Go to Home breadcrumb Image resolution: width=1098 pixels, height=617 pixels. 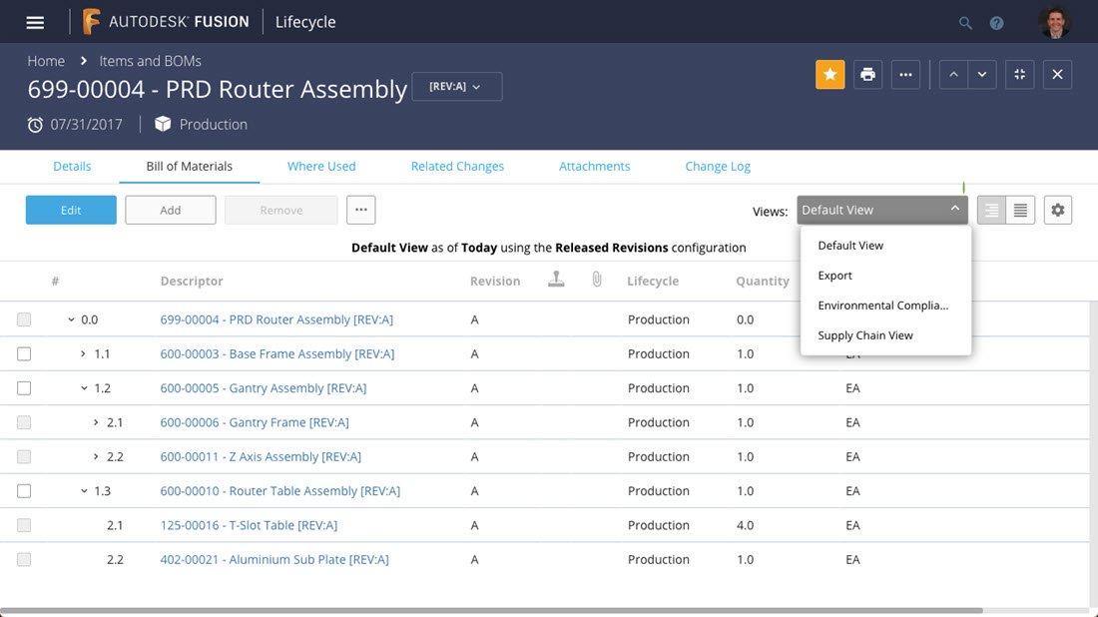click(46, 61)
